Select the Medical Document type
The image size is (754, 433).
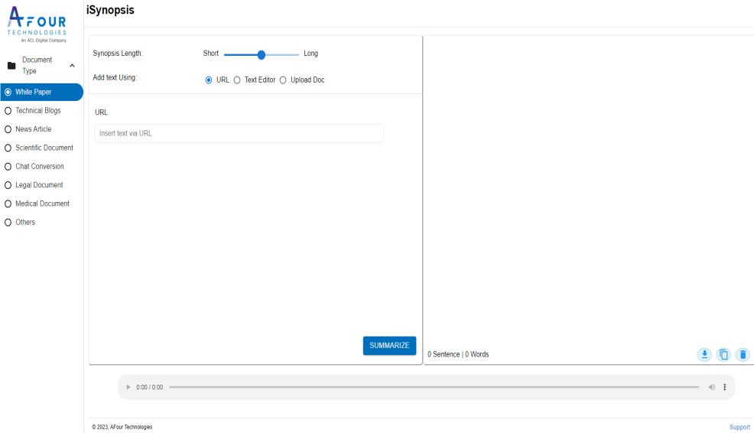click(x=41, y=203)
